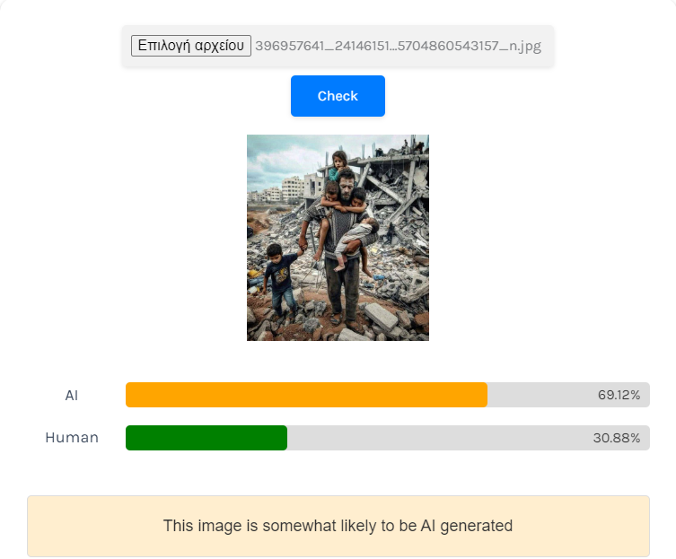
Task: Click the 69.12% AI score value
Action: click(619, 395)
